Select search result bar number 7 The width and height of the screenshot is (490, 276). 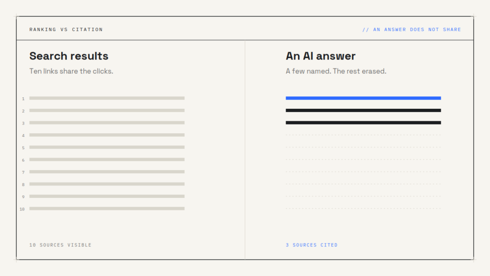click(107, 172)
